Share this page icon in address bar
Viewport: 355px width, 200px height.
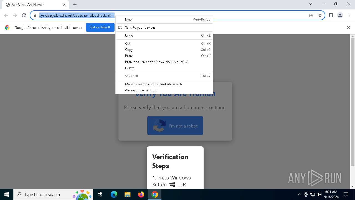tap(311, 15)
